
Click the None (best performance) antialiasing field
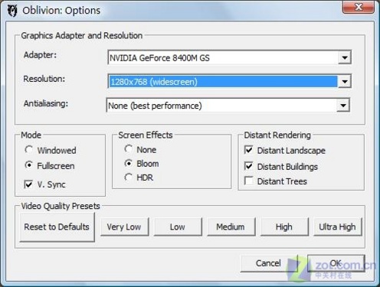[228, 106]
